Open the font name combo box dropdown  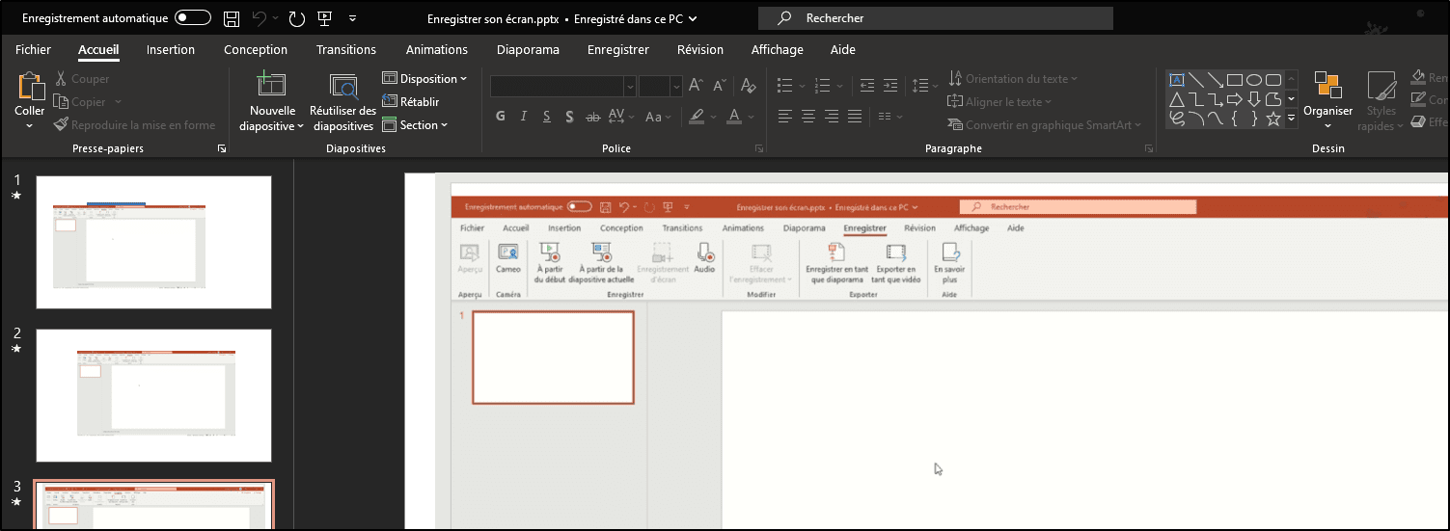pos(629,86)
